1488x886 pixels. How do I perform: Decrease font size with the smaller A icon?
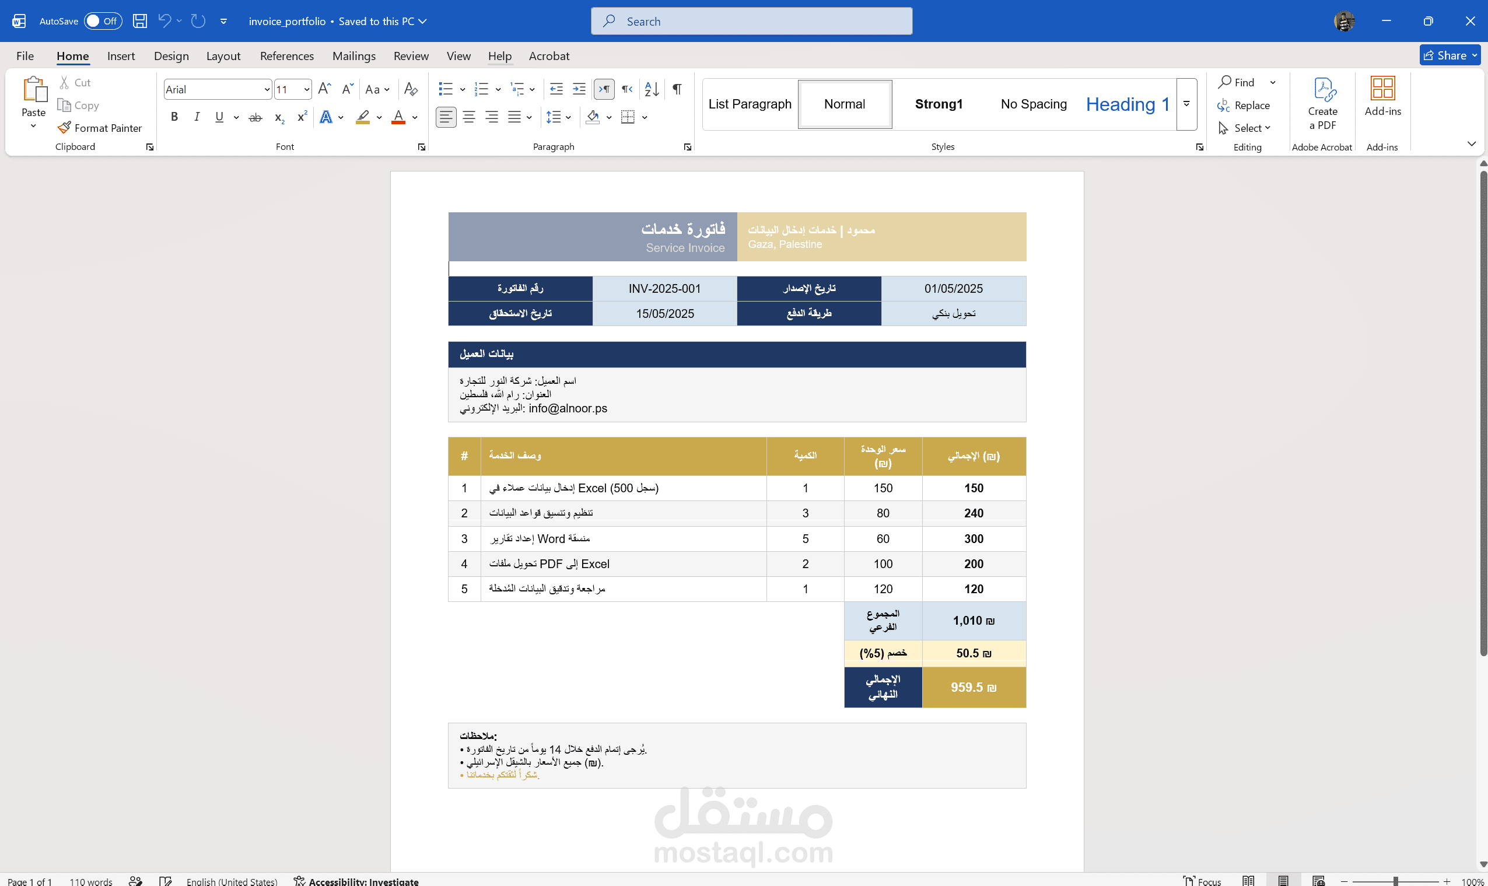(348, 89)
